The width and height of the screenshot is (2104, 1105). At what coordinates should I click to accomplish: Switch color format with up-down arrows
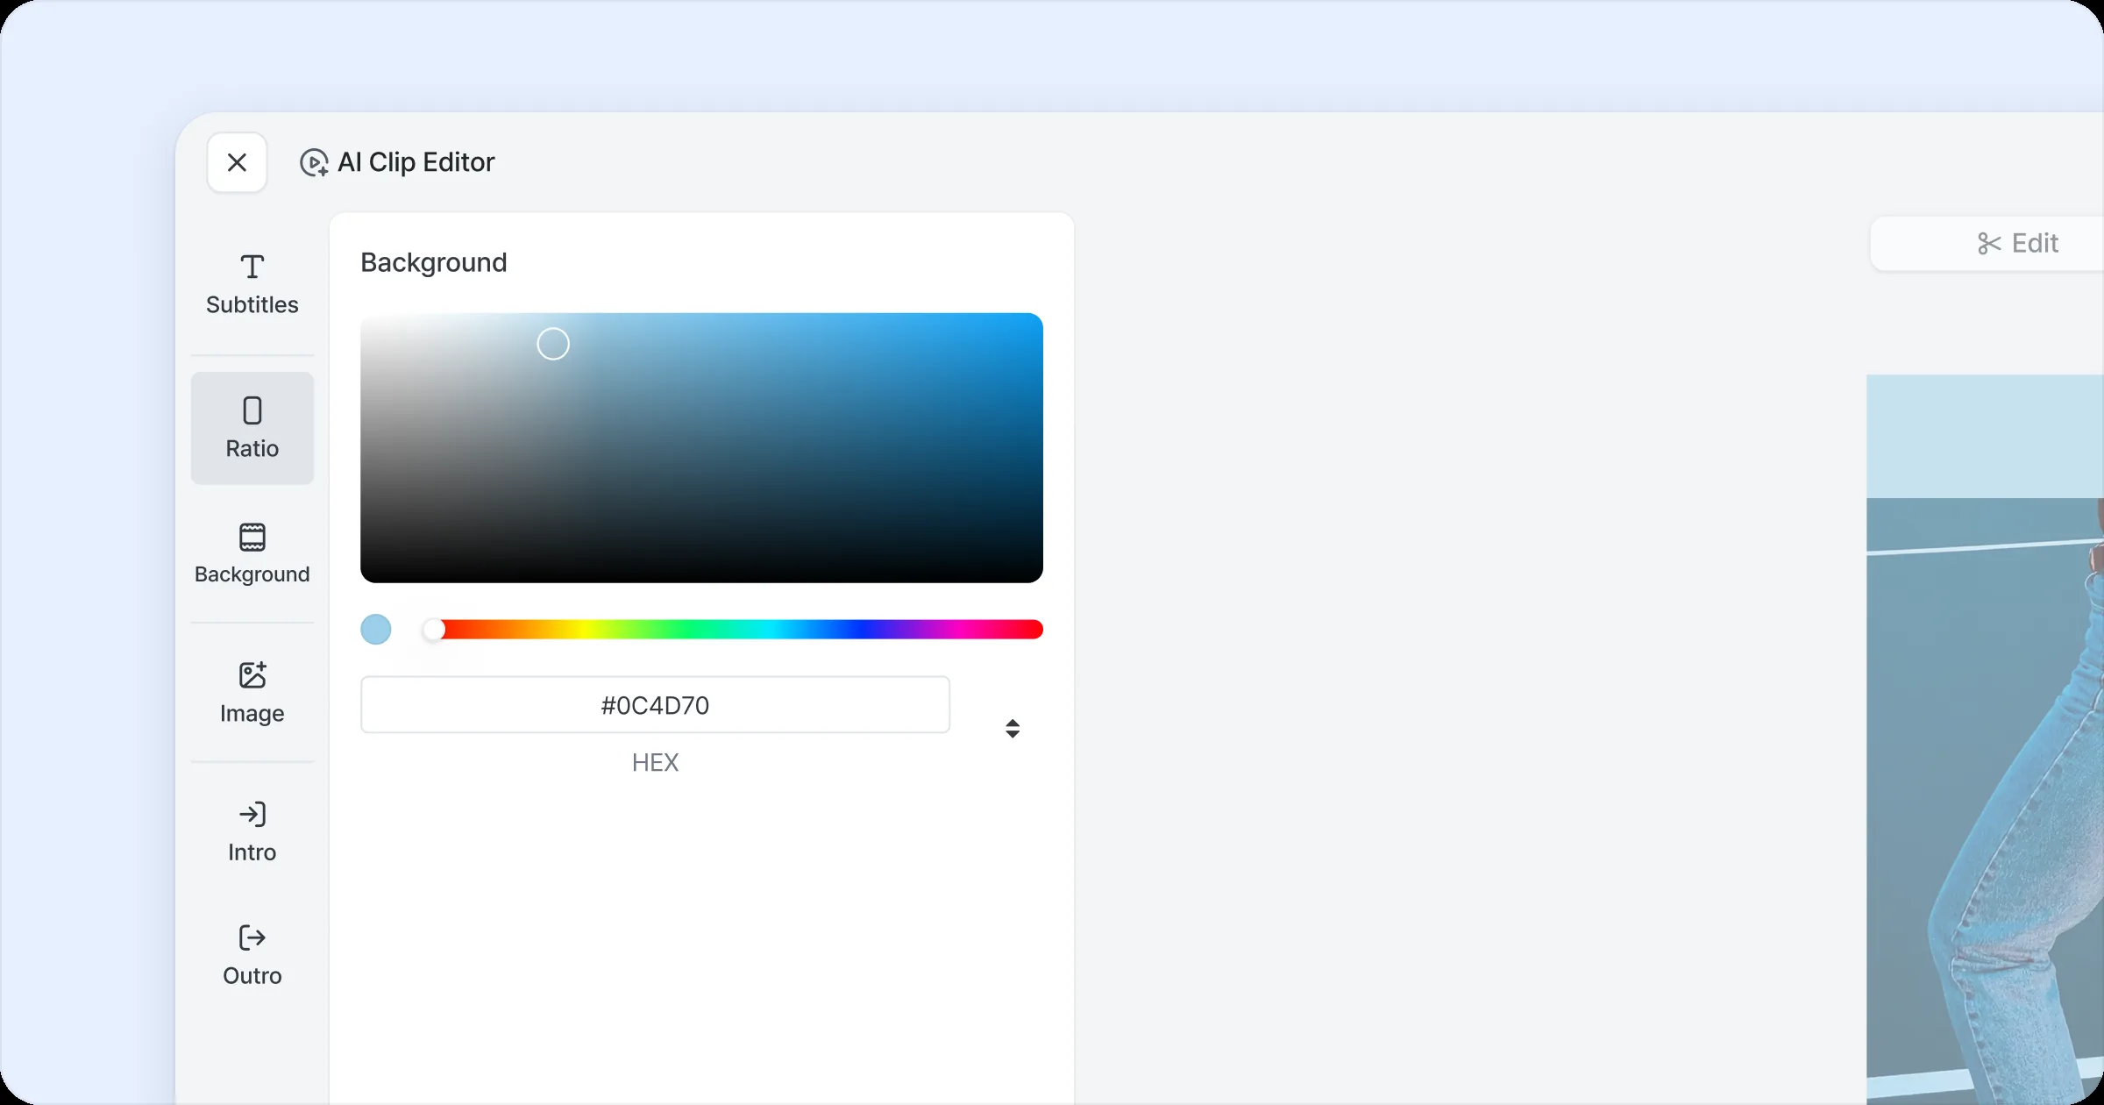[1013, 729]
